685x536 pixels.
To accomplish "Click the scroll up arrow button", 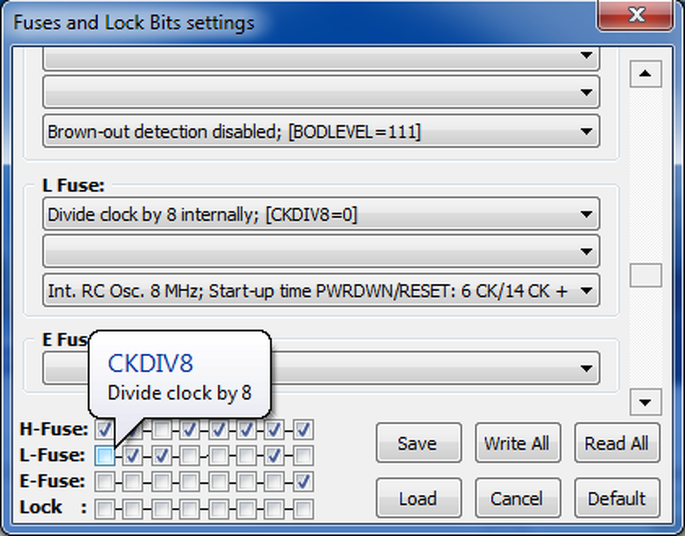I will click(645, 73).
